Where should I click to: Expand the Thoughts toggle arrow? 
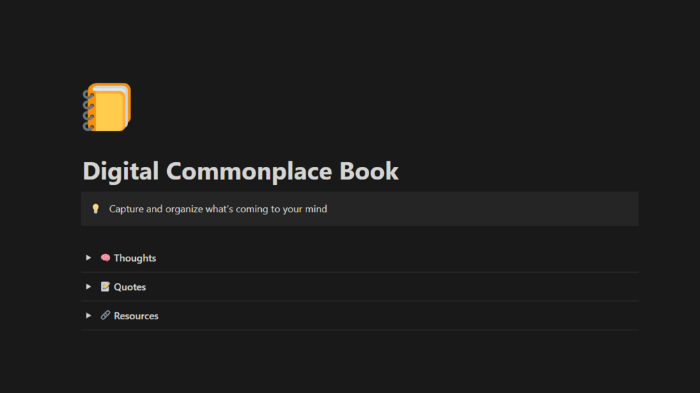(x=88, y=258)
